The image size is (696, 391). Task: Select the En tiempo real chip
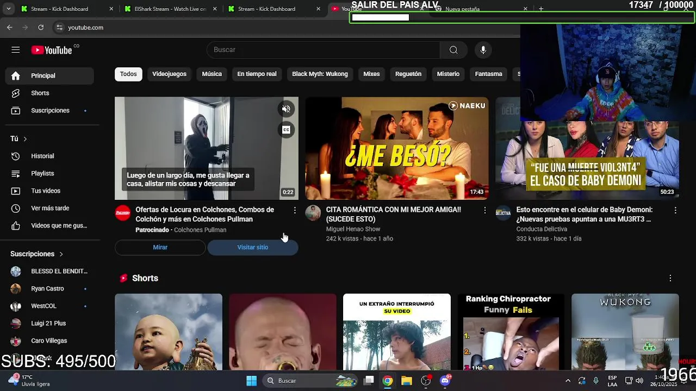(x=257, y=74)
